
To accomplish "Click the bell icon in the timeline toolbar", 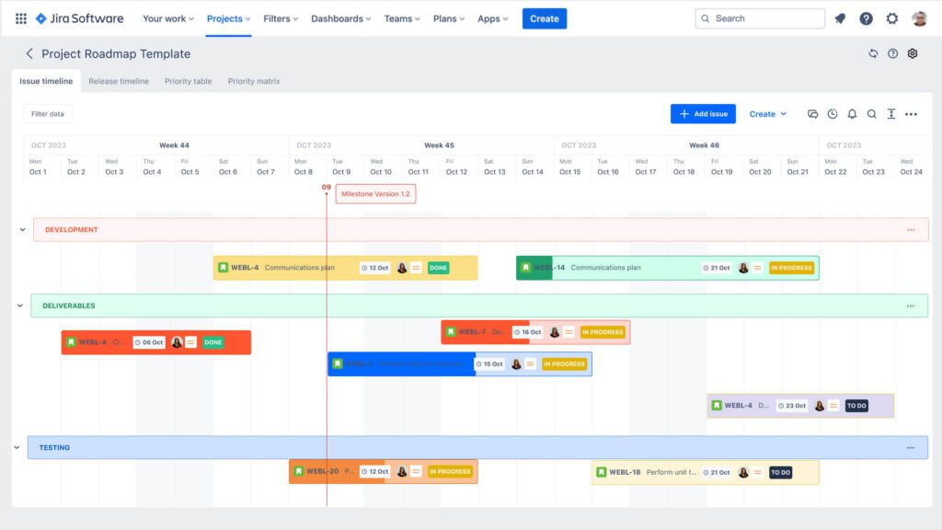I will (x=852, y=114).
